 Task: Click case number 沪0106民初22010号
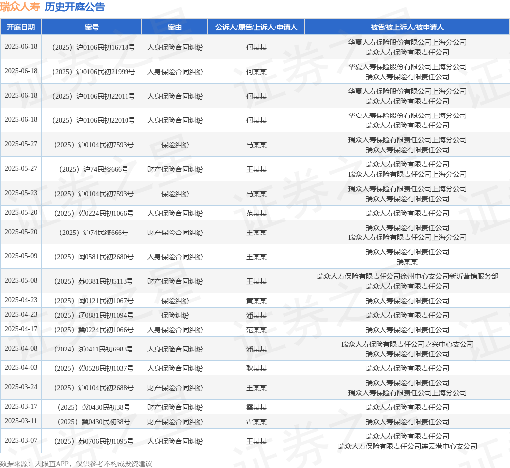click(x=94, y=120)
